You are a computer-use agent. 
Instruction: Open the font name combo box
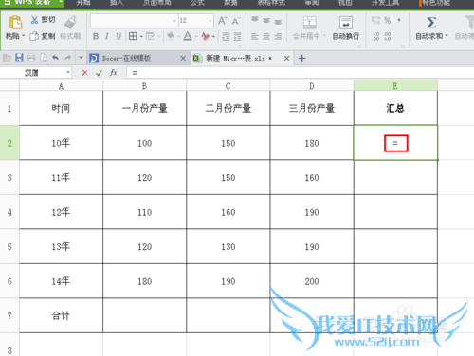[134, 21]
